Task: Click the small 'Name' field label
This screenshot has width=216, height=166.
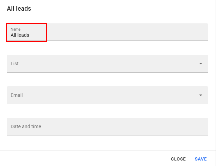Action: (x=15, y=29)
